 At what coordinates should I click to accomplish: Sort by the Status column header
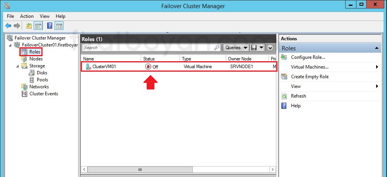click(x=161, y=59)
